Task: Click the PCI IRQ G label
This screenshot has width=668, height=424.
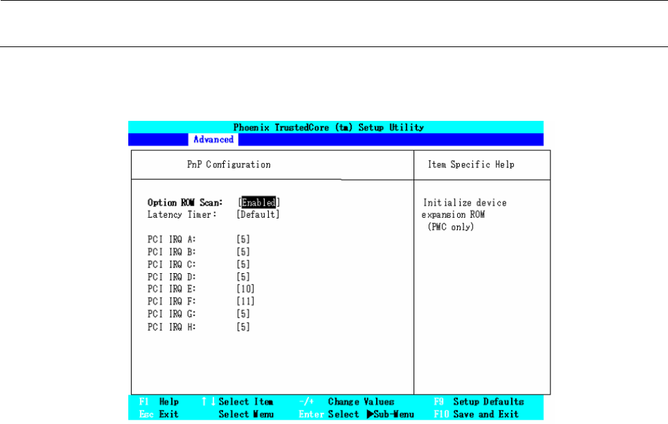Action: point(172,314)
